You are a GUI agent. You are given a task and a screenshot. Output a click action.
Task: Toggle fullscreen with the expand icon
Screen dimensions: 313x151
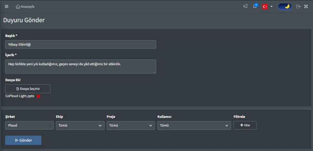306,6
